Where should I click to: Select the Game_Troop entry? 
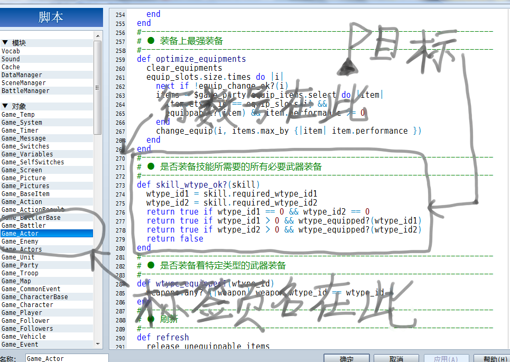pyautogui.click(x=47, y=273)
